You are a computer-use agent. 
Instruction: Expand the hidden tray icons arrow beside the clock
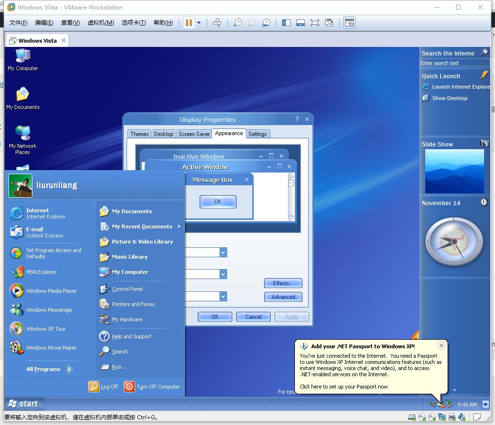pos(486,404)
